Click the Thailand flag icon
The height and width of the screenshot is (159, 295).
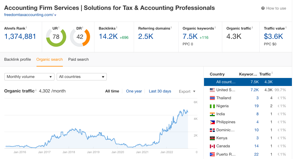[212, 98]
